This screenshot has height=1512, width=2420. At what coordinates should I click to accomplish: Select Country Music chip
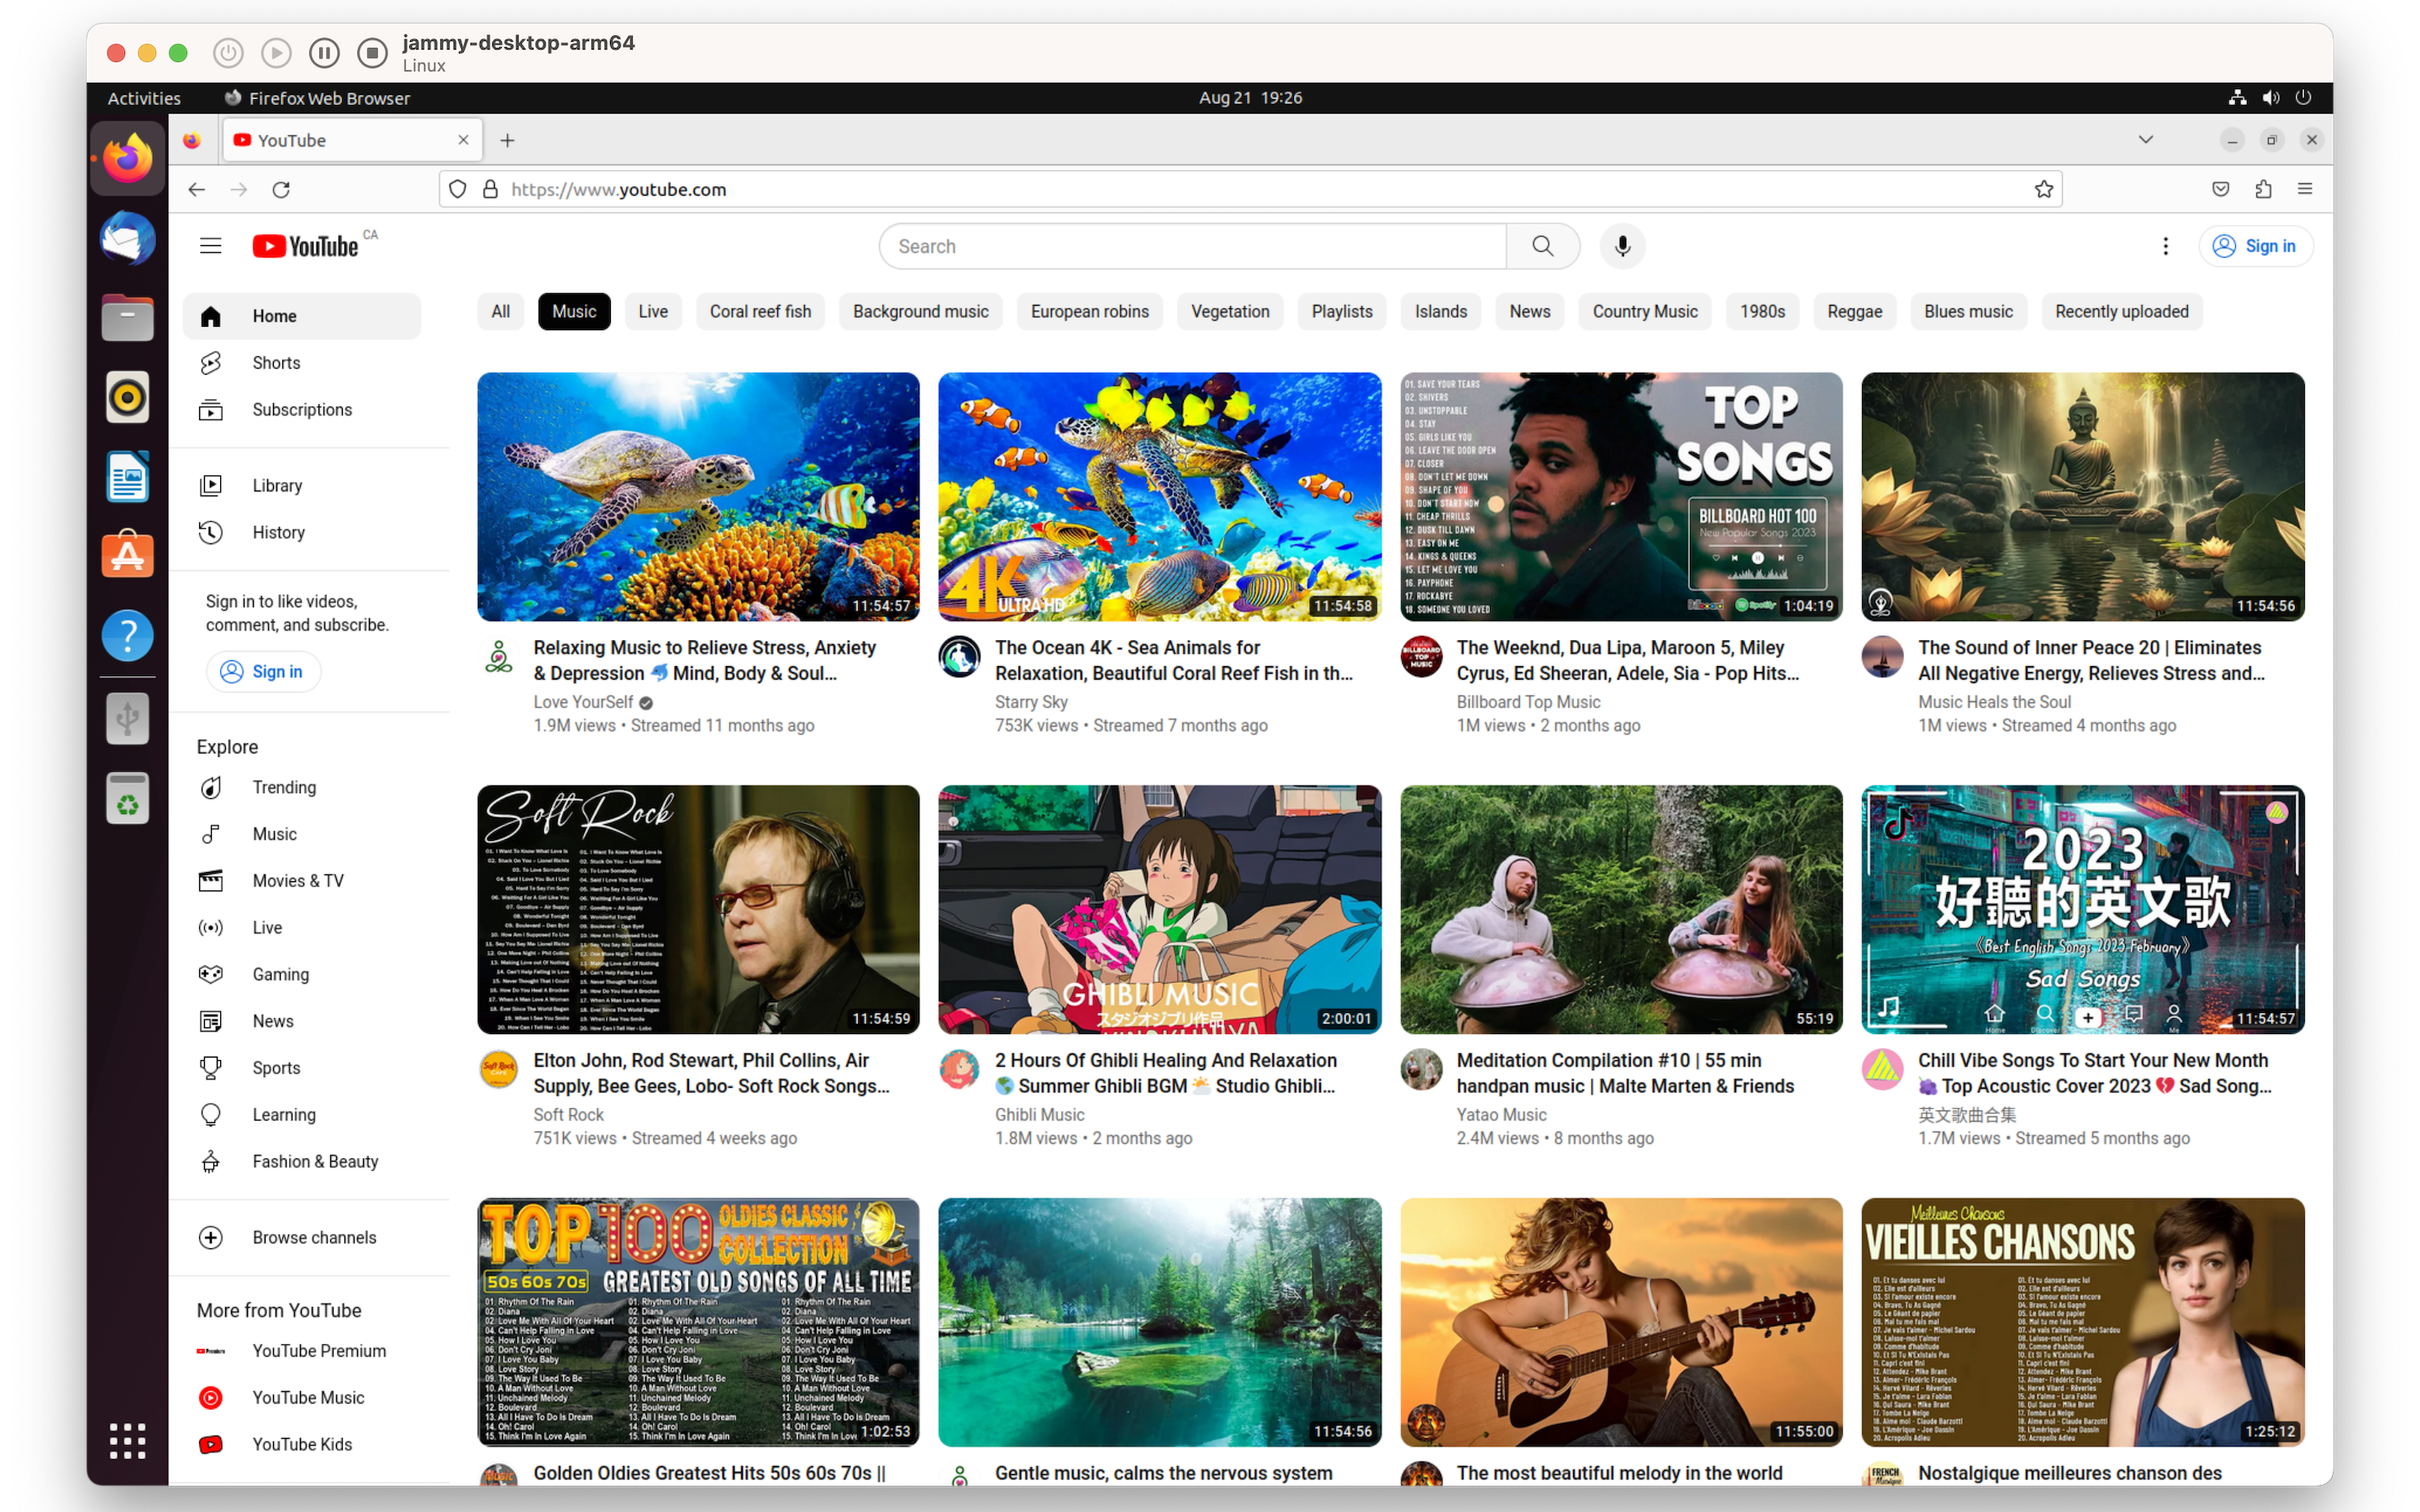tap(1644, 312)
